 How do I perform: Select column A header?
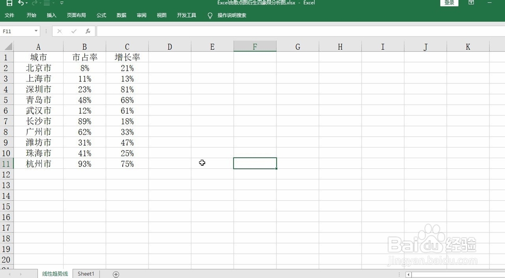click(38, 47)
